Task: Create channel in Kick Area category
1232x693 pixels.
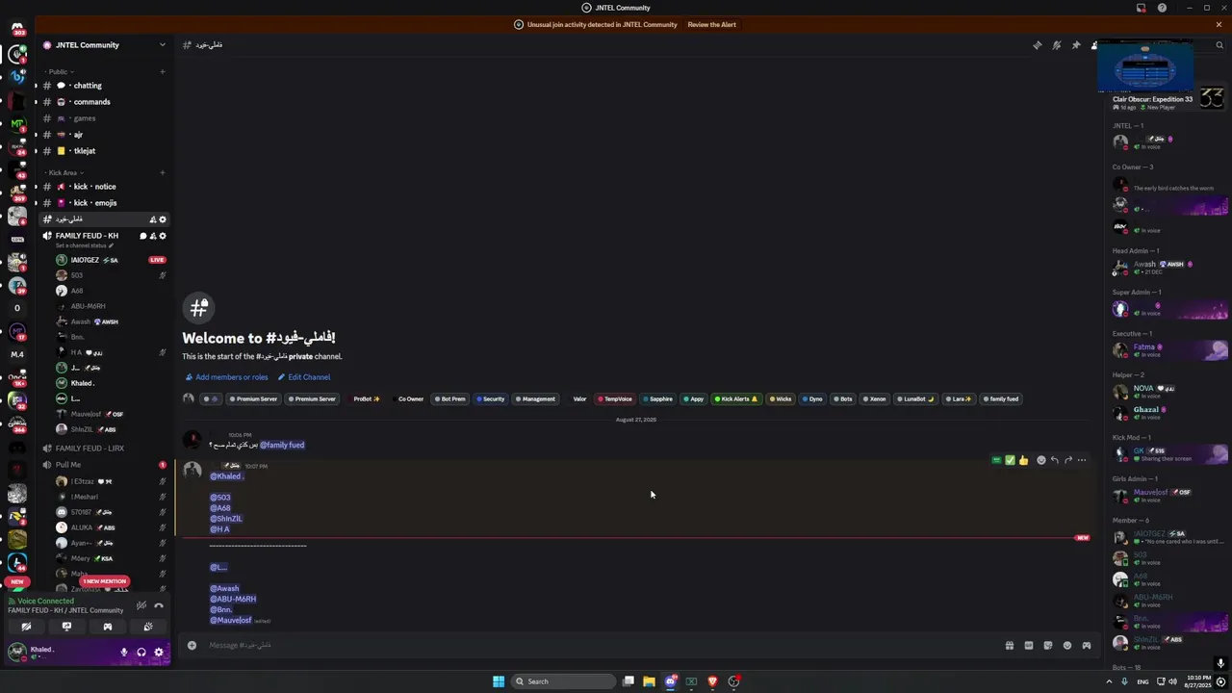Action: click(x=162, y=172)
